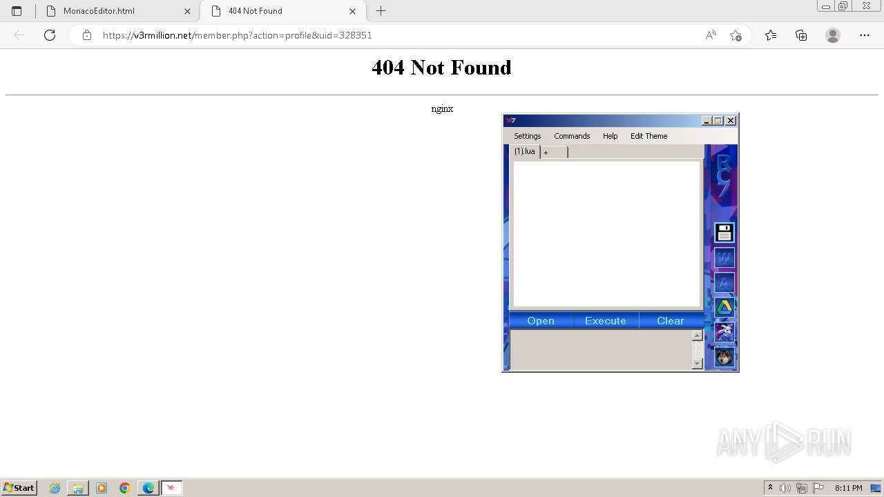The image size is (884, 497).
Task: Click the output log scroll up arrow
Action: tap(698, 335)
